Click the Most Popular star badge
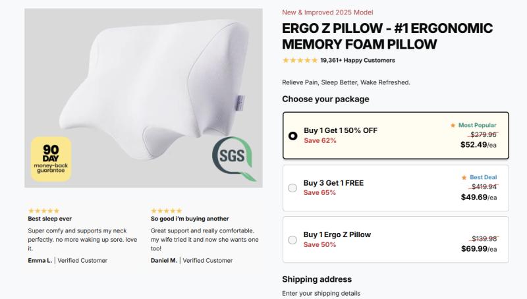 tap(473, 125)
